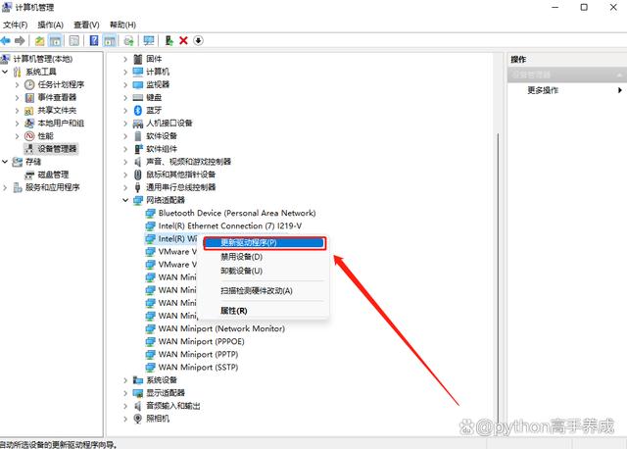Image resolution: width=627 pixels, height=449 pixels.
Task: Expand the 人机接口设备 category
Action: pyautogui.click(x=125, y=123)
